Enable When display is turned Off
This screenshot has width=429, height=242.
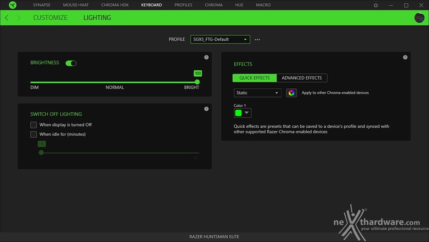tap(34, 125)
